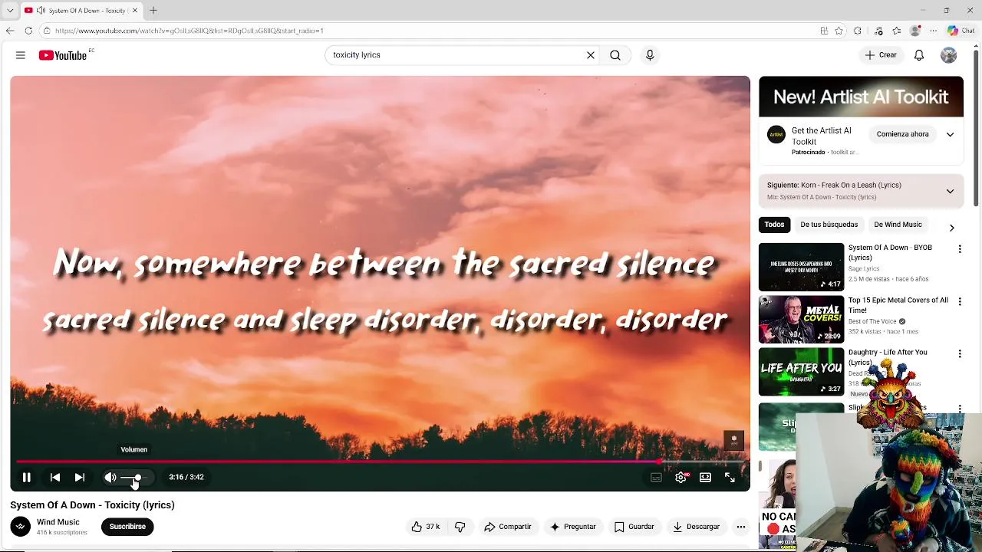
Task: Save the video using Guardar
Action: [x=634, y=527]
